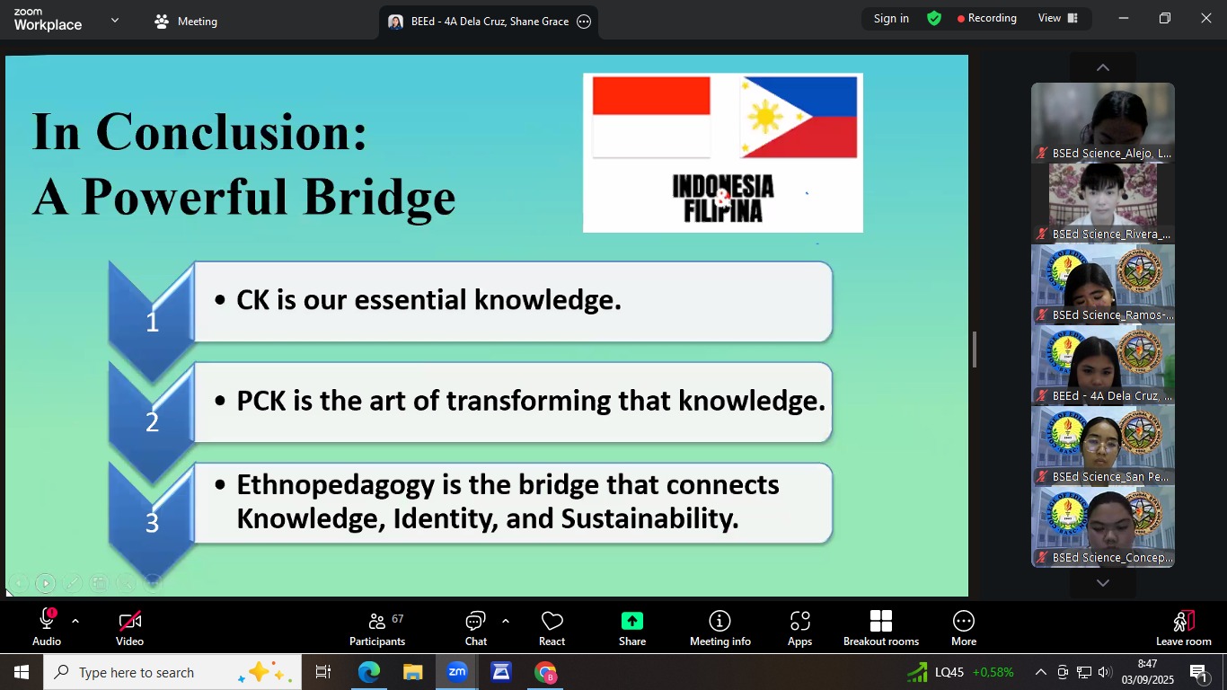Open the Chat panel
The height and width of the screenshot is (690, 1227).
tap(475, 628)
